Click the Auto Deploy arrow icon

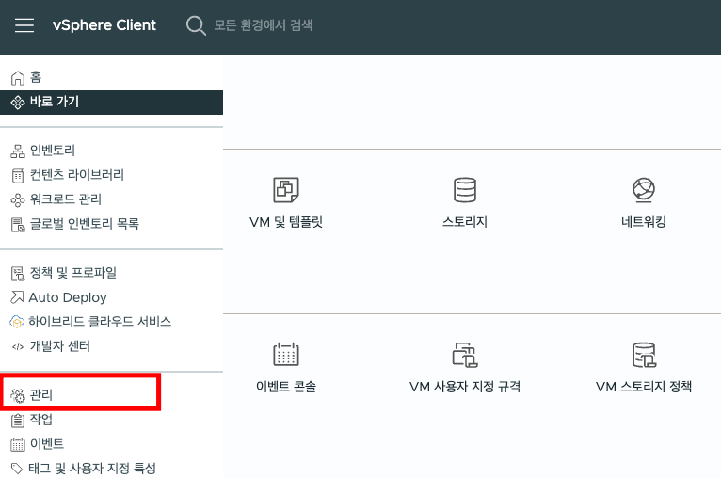(x=17, y=297)
